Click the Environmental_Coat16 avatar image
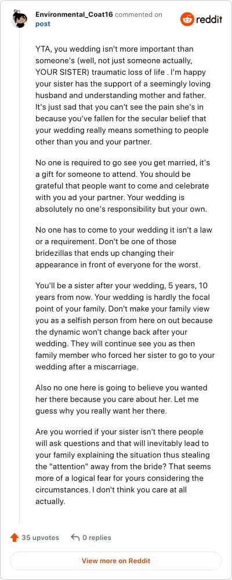 tap(19, 19)
